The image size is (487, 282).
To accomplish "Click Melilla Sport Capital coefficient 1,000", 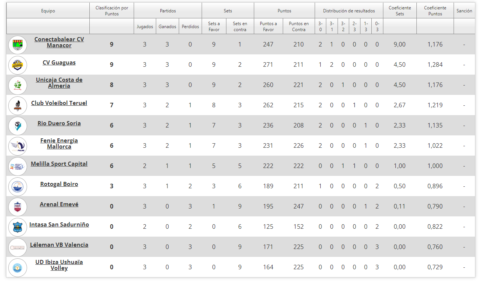I will [435, 166].
